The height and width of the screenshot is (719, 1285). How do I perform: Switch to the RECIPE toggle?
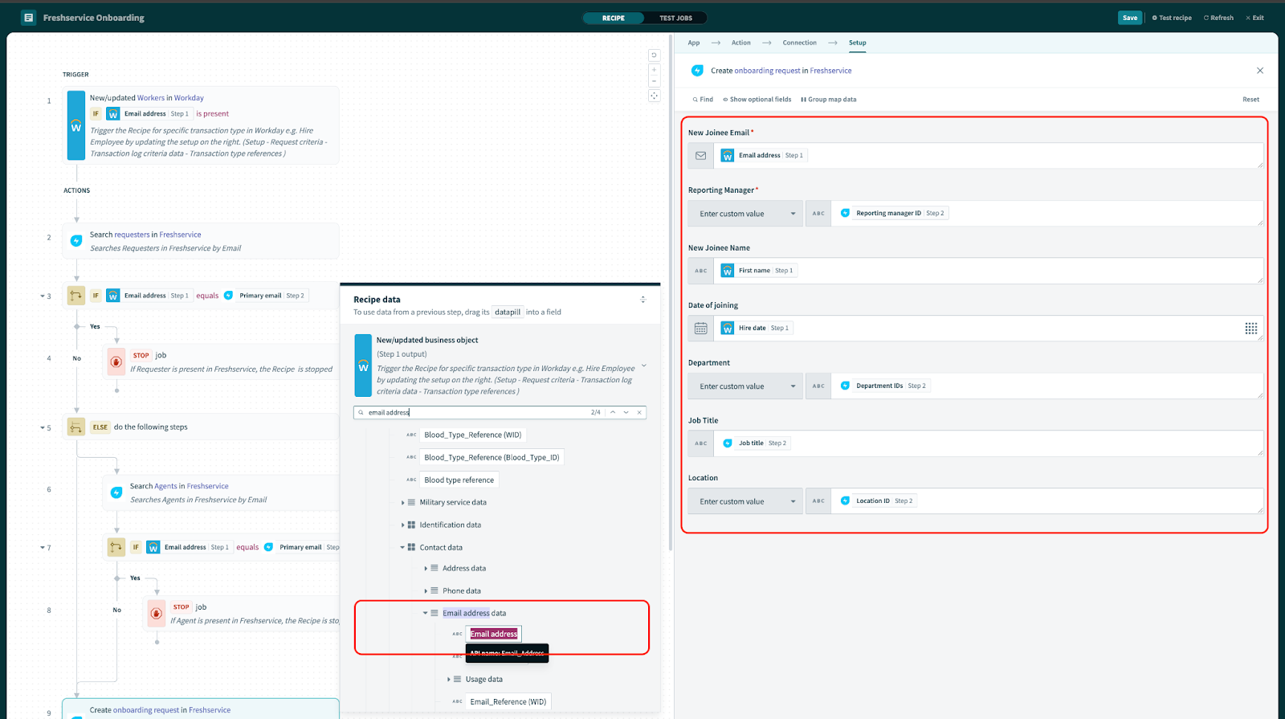pos(614,18)
